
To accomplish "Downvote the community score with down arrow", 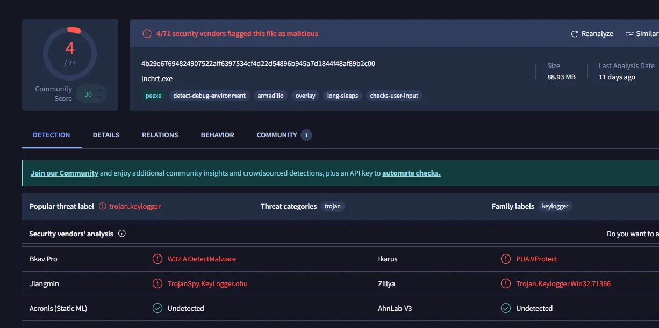I will pos(99,98).
